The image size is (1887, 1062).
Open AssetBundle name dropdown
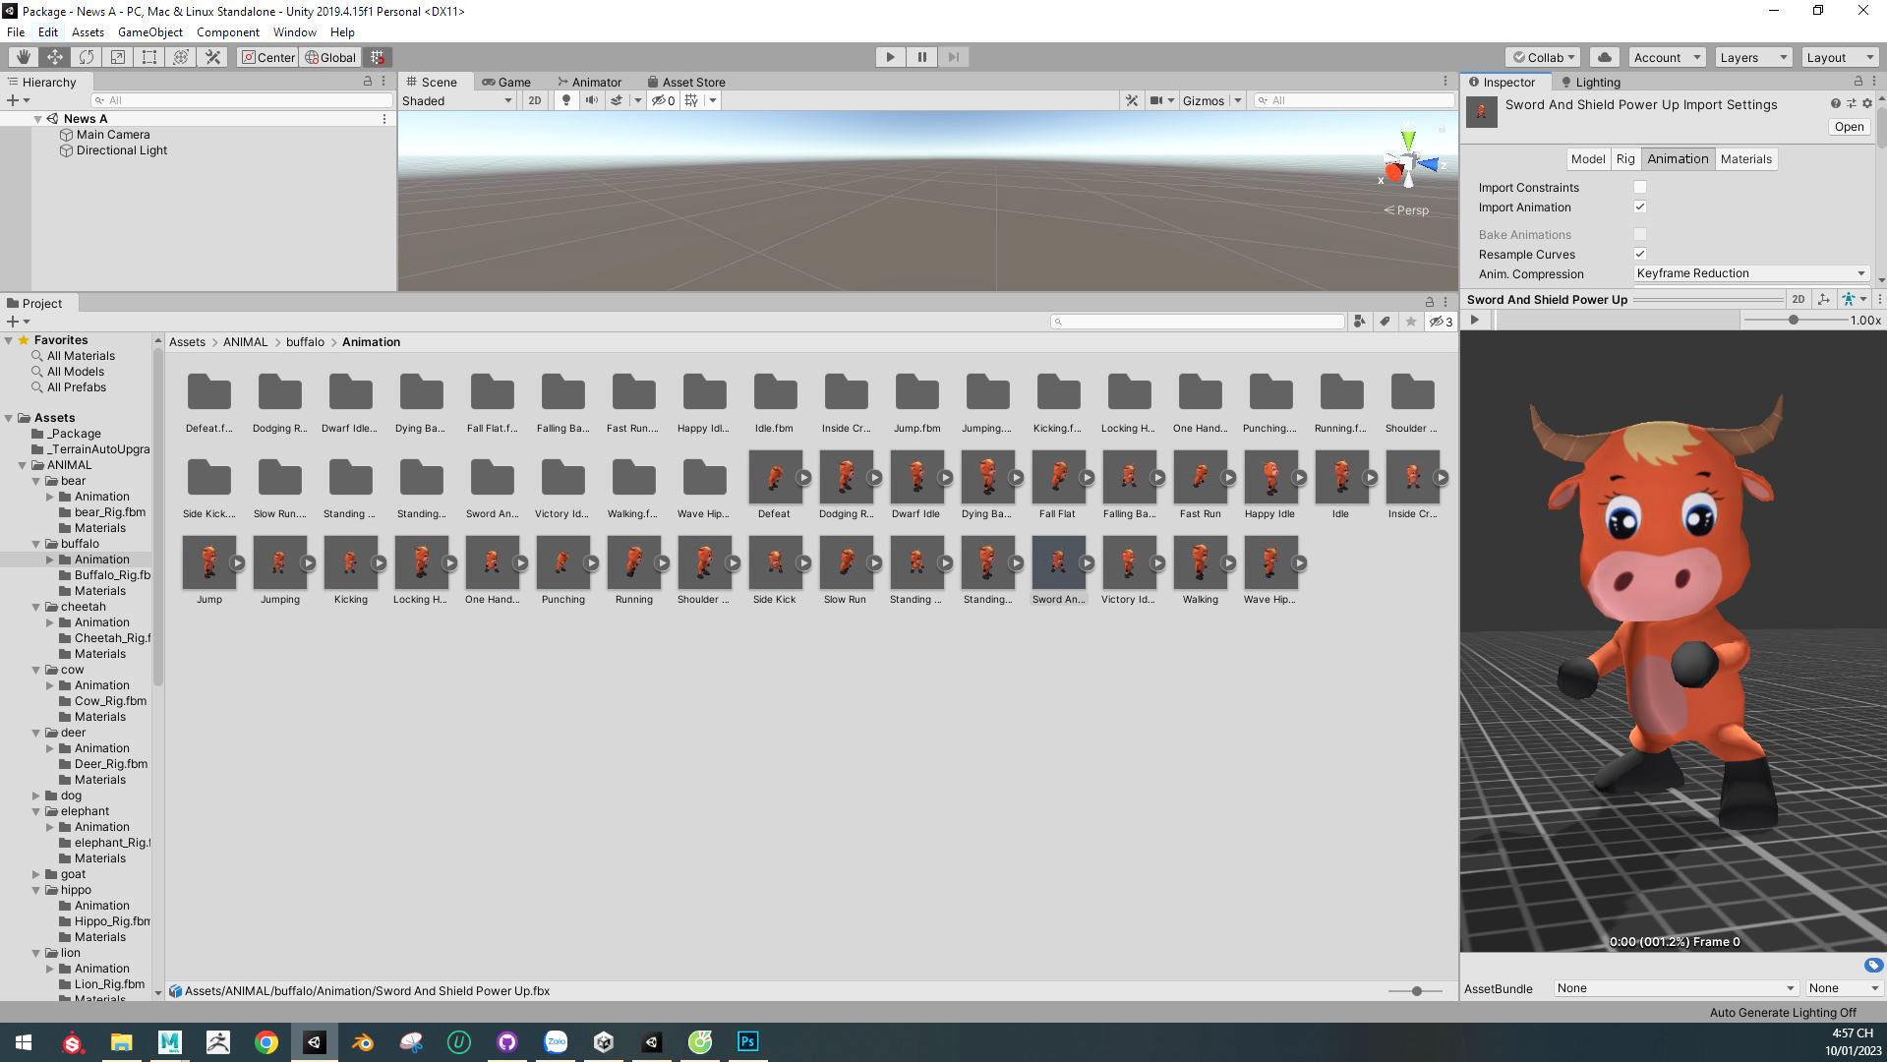[x=1676, y=988]
